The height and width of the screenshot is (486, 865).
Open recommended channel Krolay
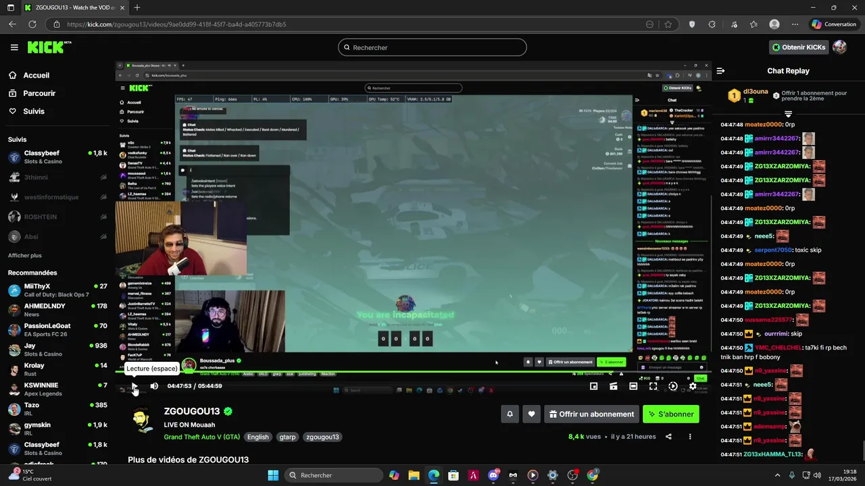pos(57,369)
